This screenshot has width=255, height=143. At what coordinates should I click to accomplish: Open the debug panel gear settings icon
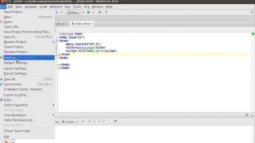pyautogui.click(x=247, y=115)
